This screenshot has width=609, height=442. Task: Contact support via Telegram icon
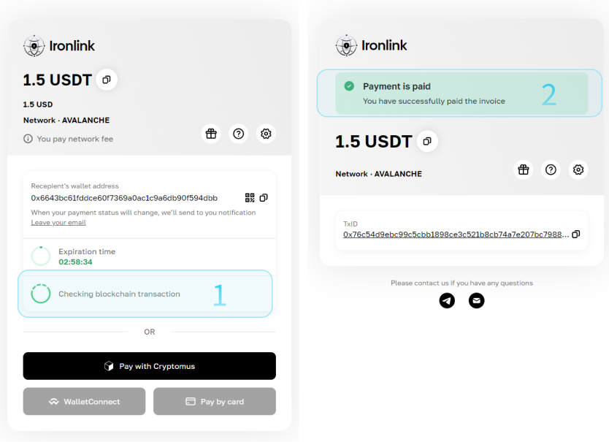[447, 300]
